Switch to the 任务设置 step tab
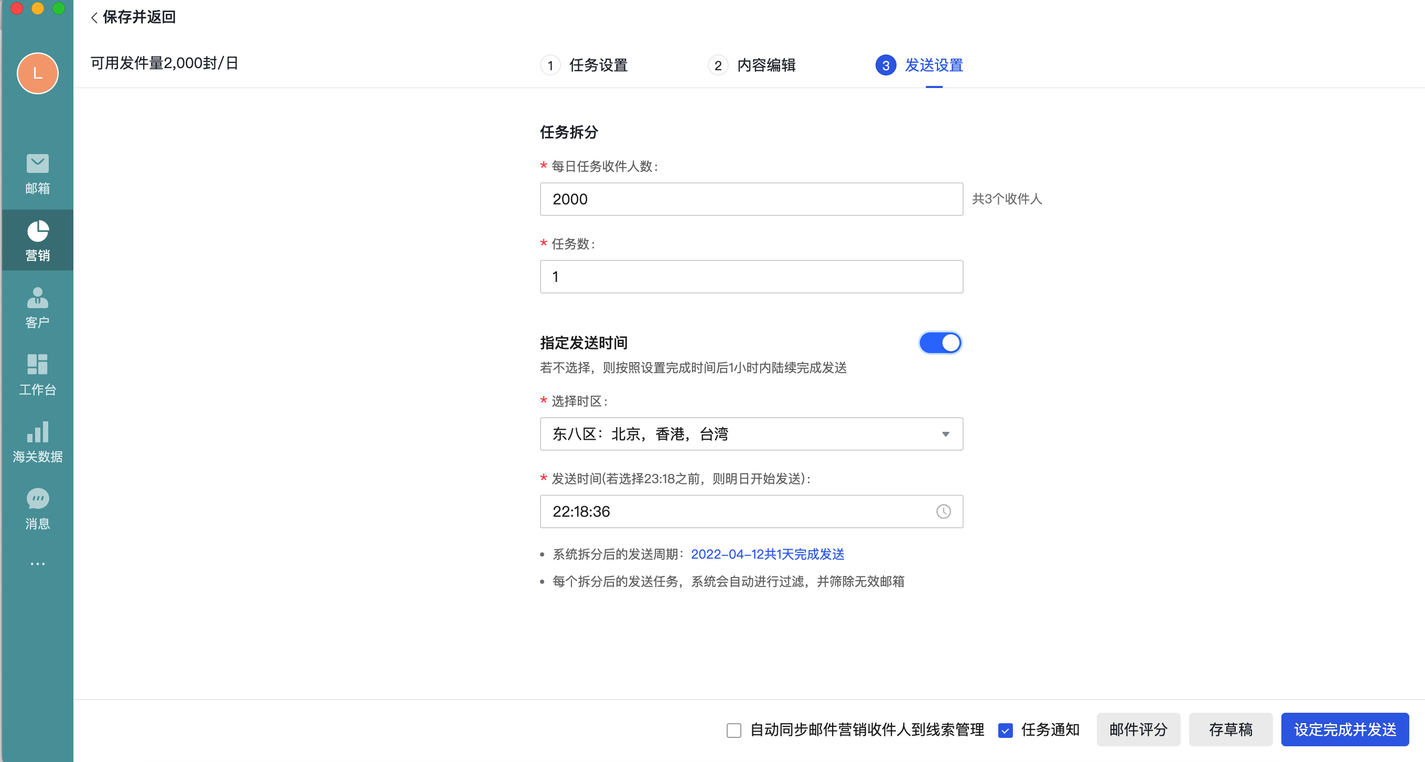The image size is (1425, 762). click(598, 66)
